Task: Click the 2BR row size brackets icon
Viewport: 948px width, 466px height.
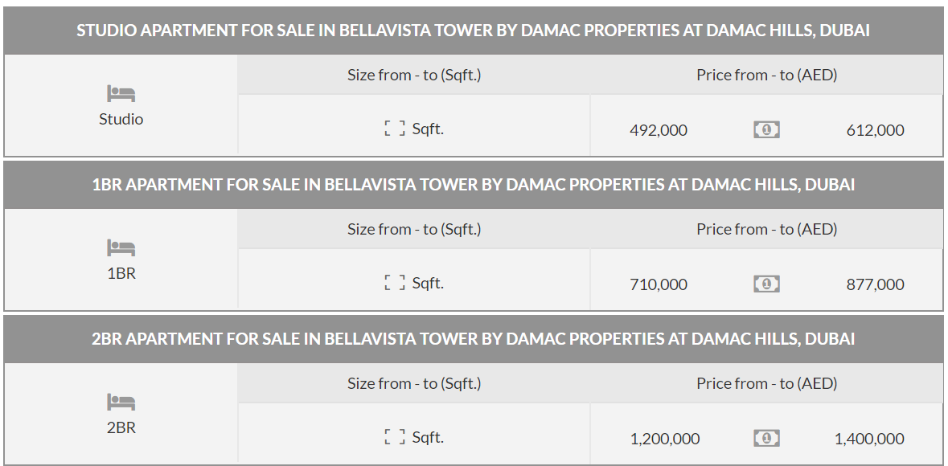Action: pyautogui.click(x=395, y=437)
